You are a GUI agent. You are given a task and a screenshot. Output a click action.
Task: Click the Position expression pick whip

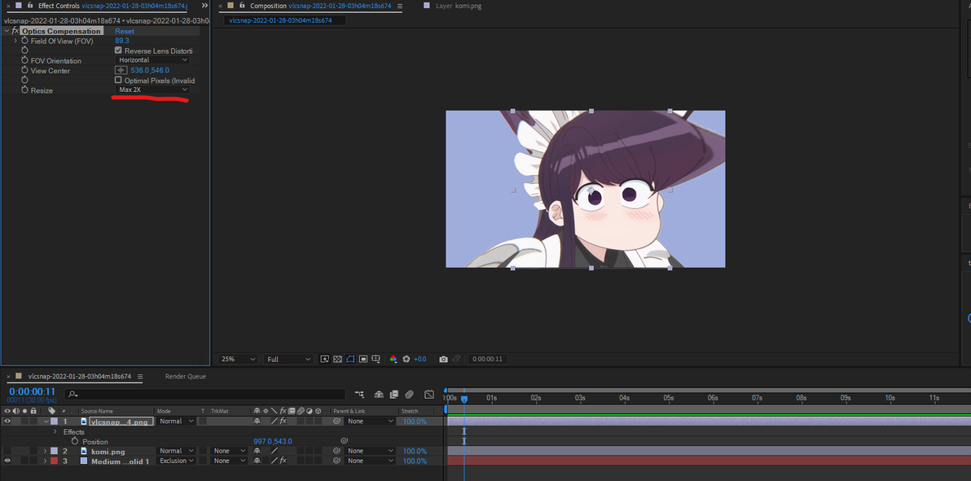[344, 441]
